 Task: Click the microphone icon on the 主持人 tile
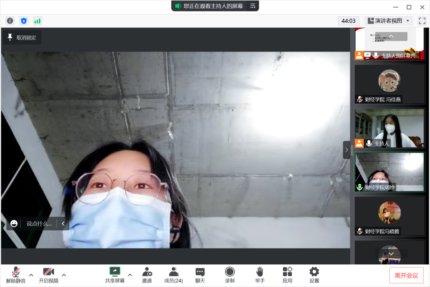pyautogui.click(x=369, y=143)
